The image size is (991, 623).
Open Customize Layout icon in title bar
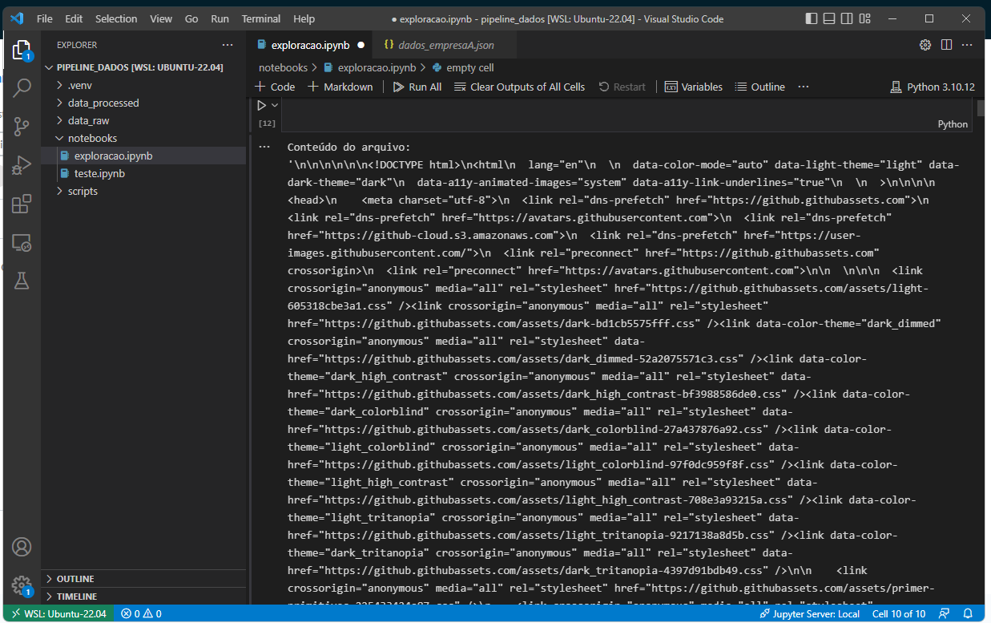click(x=864, y=18)
